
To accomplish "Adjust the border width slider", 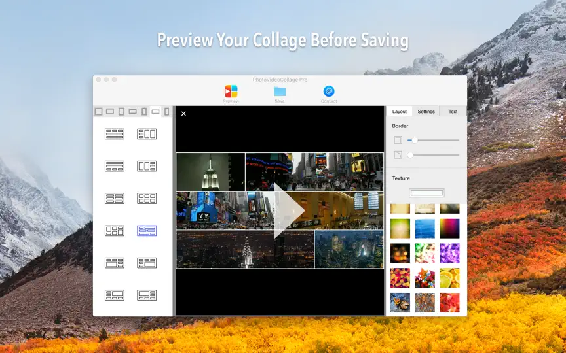I will pyautogui.click(x=433, y=140).
